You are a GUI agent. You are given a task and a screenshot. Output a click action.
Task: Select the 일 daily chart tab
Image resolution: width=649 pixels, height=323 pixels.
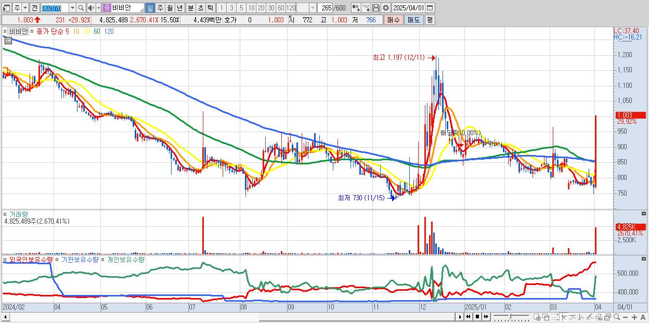[150, 8]
